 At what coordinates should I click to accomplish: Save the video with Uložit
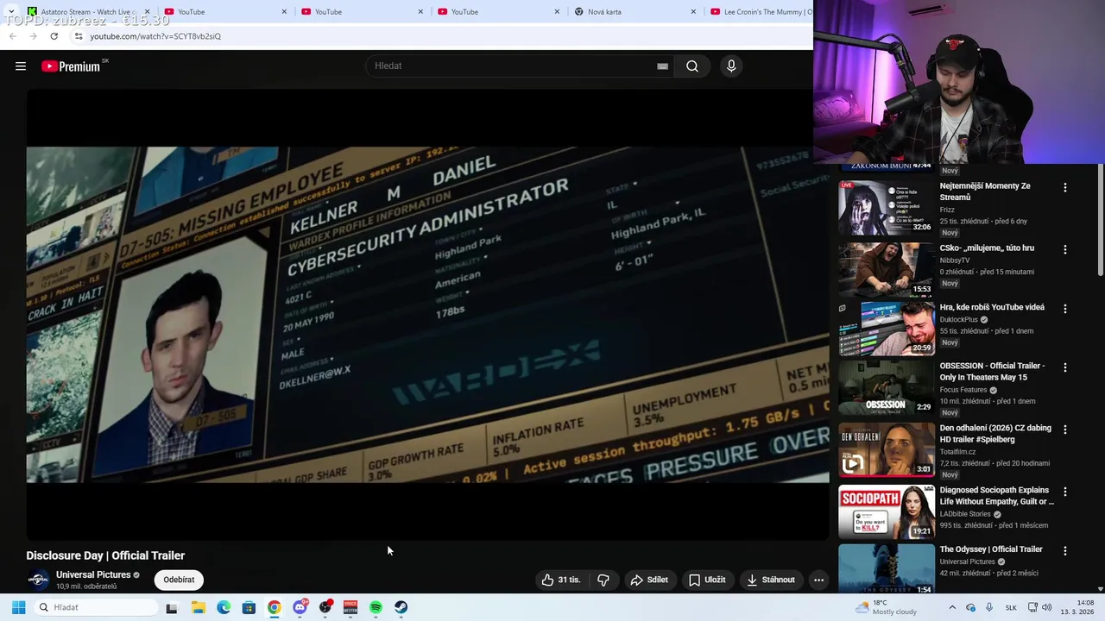pyautogui.click(x=707, y=580)
